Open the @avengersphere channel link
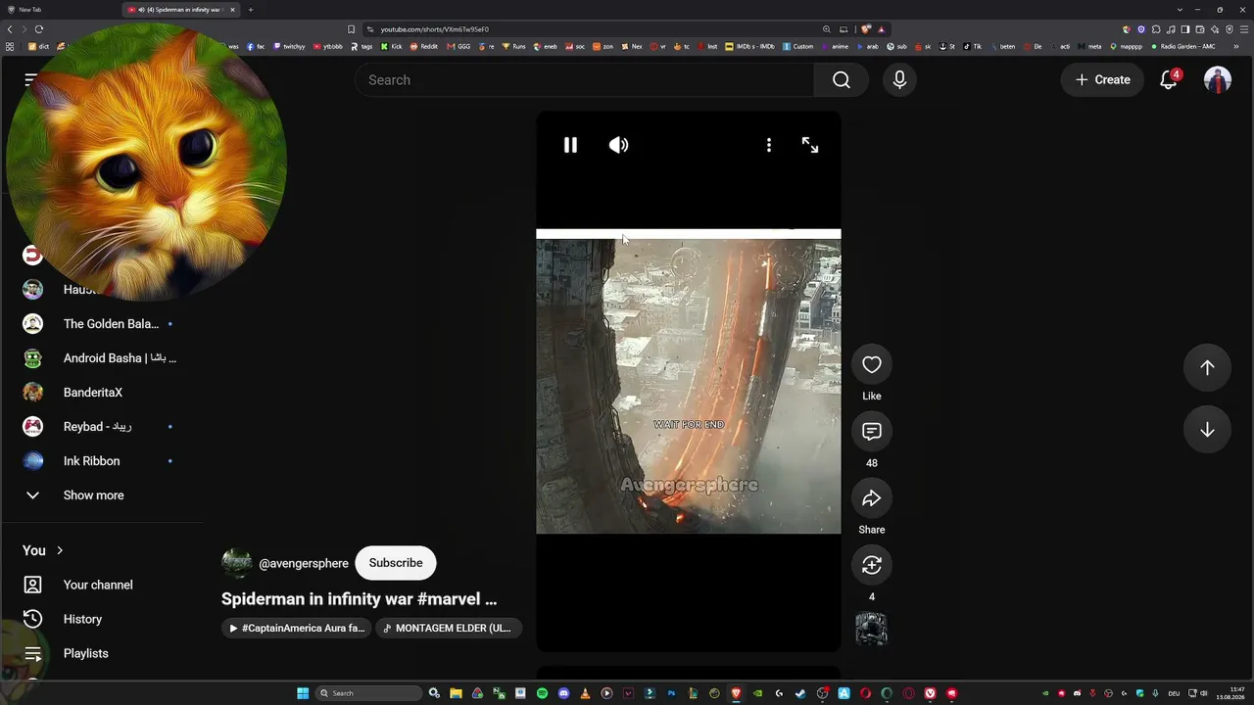1254x705 pixels. 304,563
